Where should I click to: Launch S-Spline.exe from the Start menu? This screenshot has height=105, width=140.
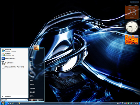point(14,63)
